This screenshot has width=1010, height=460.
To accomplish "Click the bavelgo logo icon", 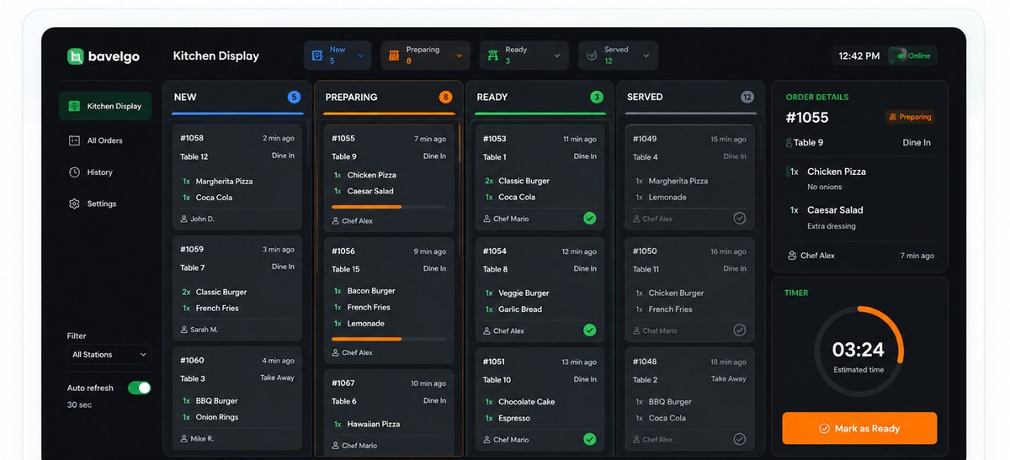I will pos(76,56).
